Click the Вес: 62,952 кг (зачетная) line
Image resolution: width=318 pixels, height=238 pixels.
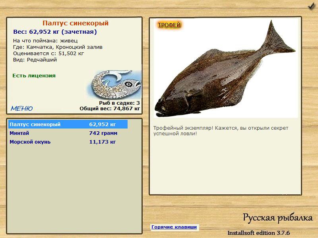pyautogui.click(x=55, y=32)
